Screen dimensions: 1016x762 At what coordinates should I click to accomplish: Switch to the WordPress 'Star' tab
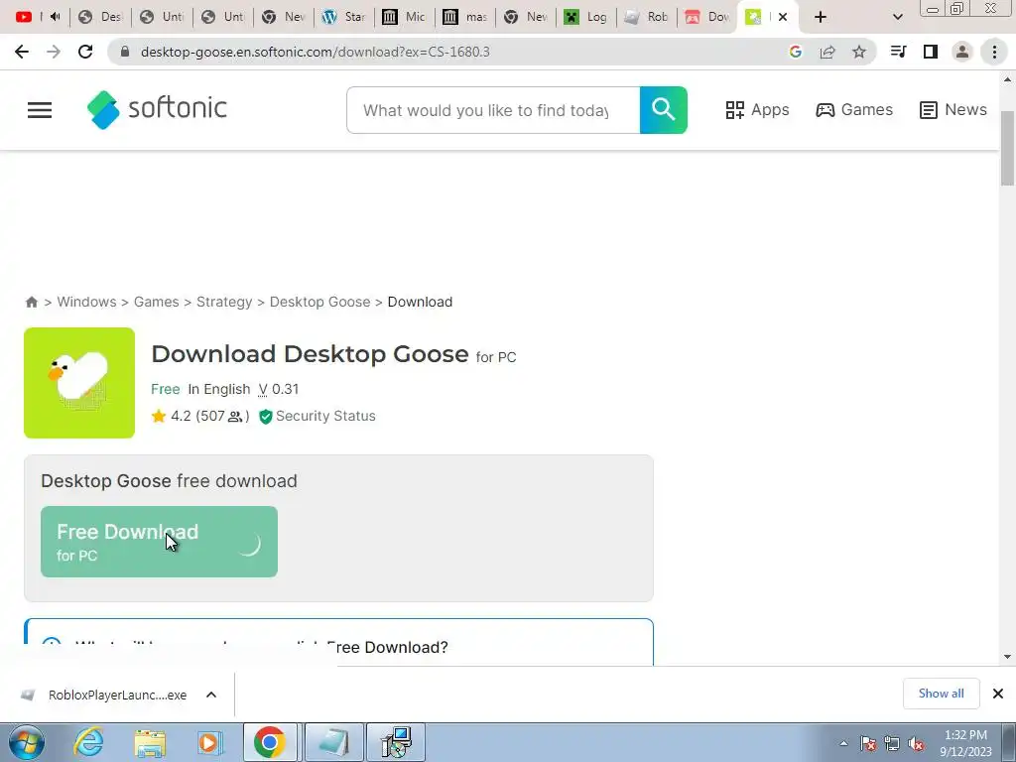click(344, 17)
